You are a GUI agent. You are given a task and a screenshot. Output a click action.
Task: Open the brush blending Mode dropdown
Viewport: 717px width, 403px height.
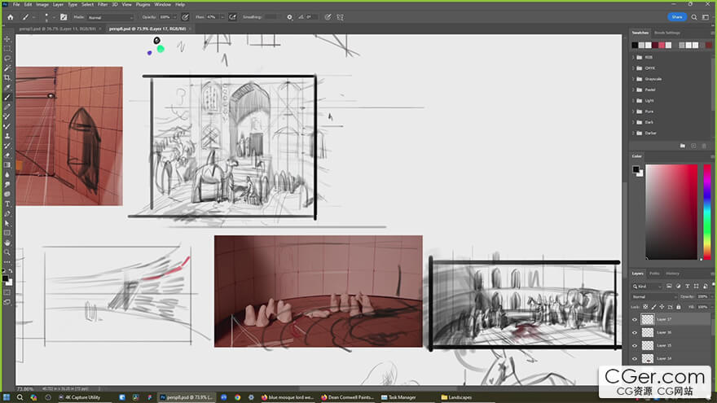(x=109, y=16)
